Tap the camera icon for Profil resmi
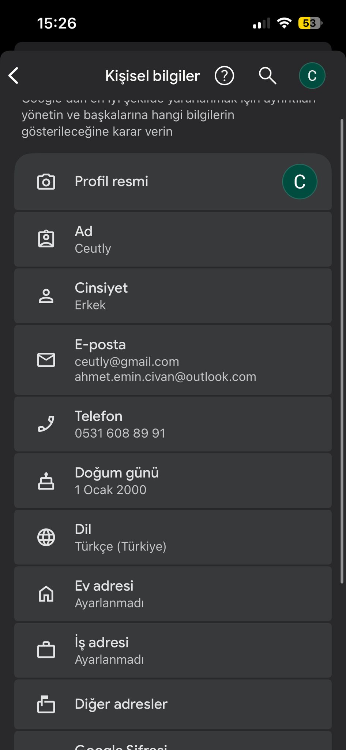The width and height of the screenshot is (346, 750). (x=46, y=182)
